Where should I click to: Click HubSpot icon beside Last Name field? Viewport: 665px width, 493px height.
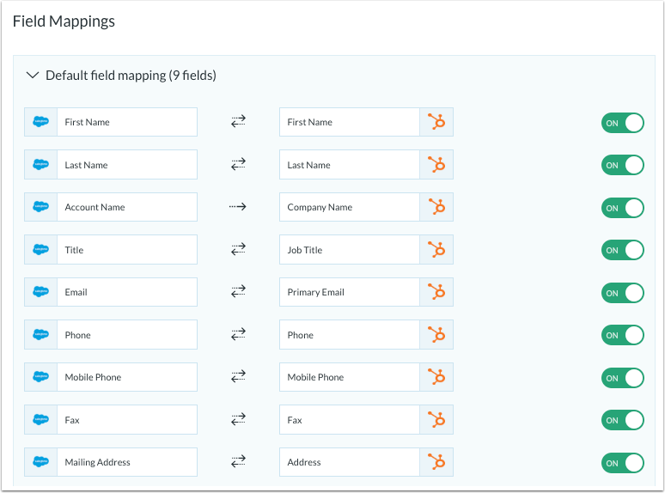[x=436, y=164]
